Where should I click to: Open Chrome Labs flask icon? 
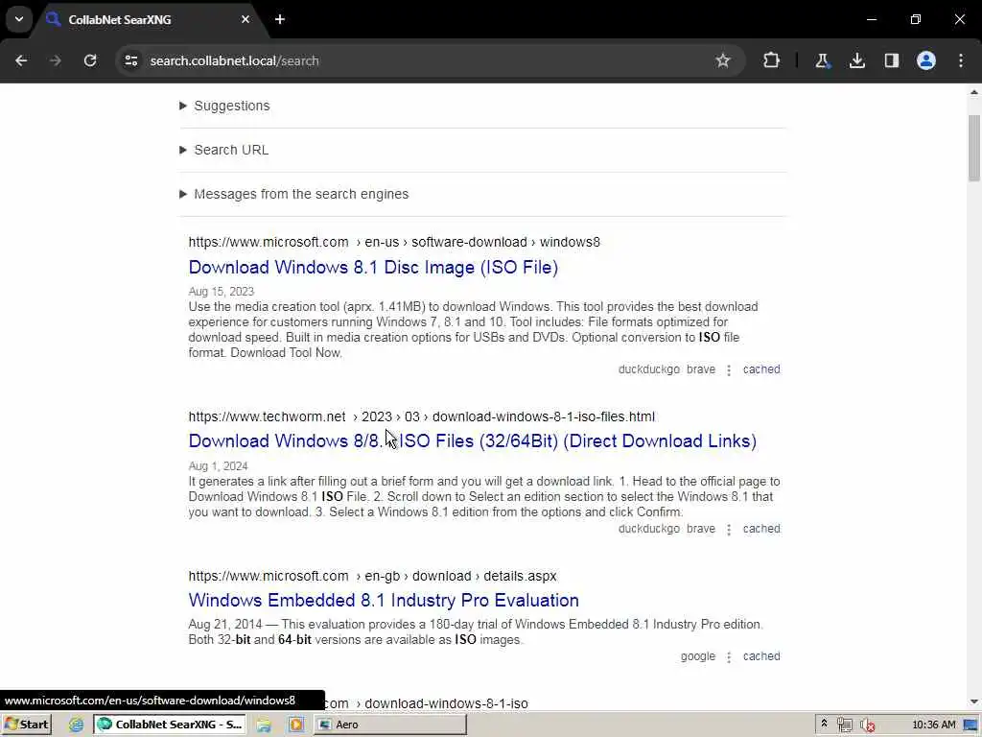pyautogui.click(x=822, y=60)
